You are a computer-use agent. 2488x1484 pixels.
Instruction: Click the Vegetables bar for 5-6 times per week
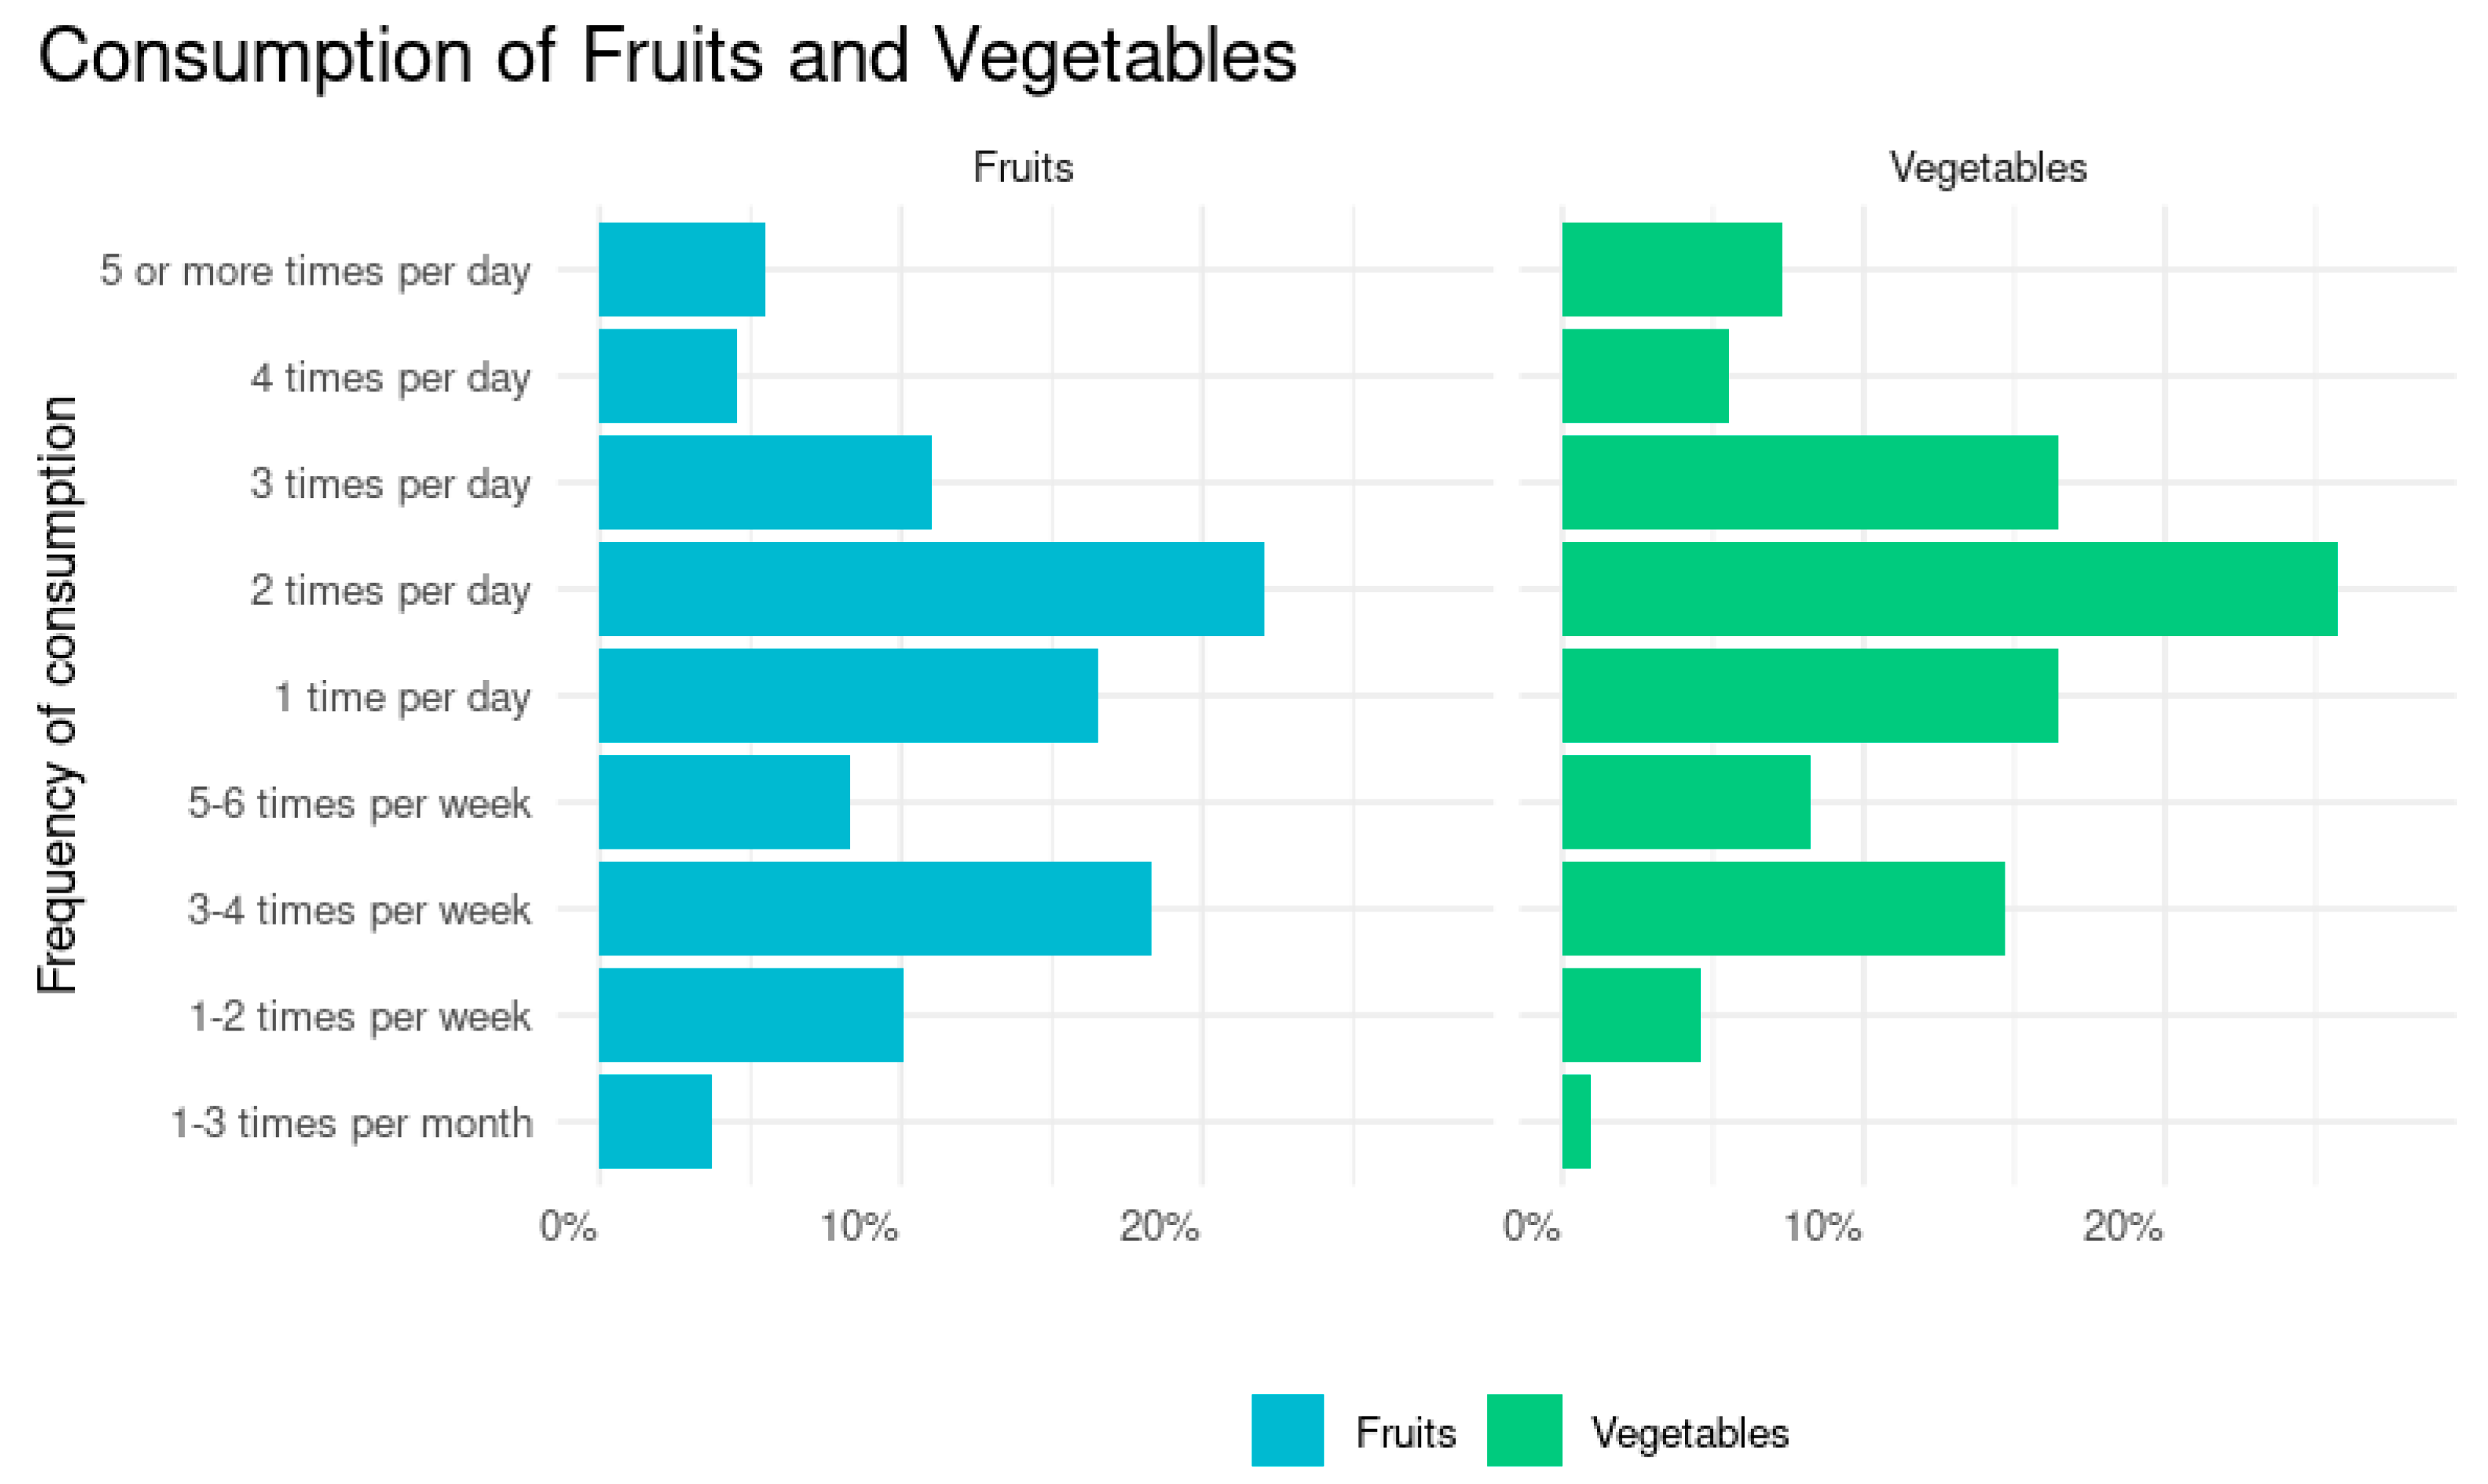pos(1686,802)
